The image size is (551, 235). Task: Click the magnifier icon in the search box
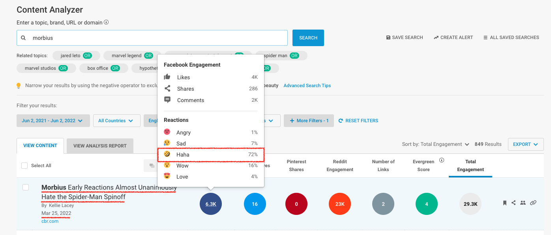coord(23,38)
